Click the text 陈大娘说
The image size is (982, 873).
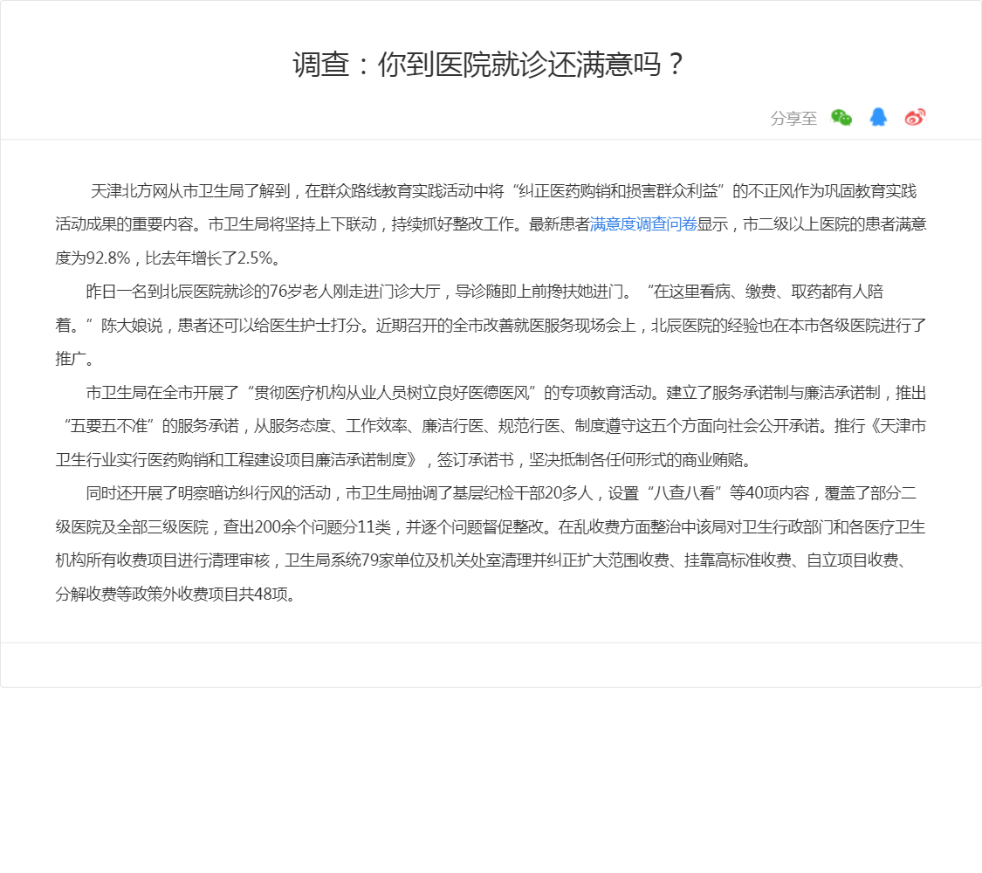tap(132, 325)
